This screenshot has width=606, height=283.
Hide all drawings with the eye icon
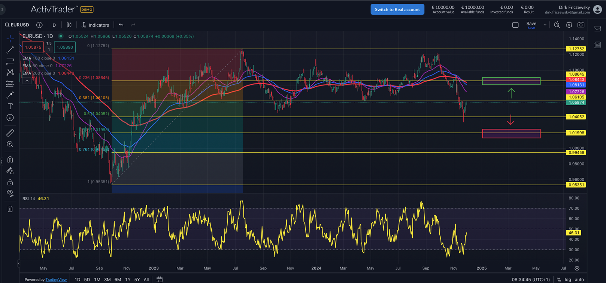[10, 193]
